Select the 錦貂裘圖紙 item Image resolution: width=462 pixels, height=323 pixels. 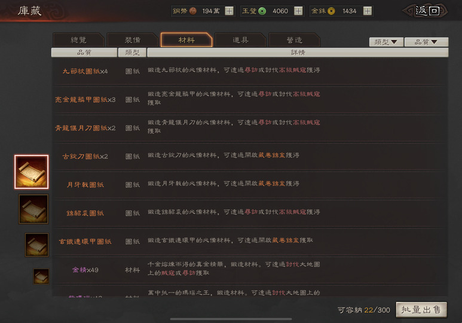pos(250,213)
